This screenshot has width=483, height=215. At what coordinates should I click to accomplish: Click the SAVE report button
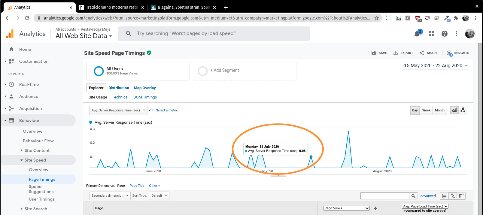pyautogui.click(x=379, y=53)
